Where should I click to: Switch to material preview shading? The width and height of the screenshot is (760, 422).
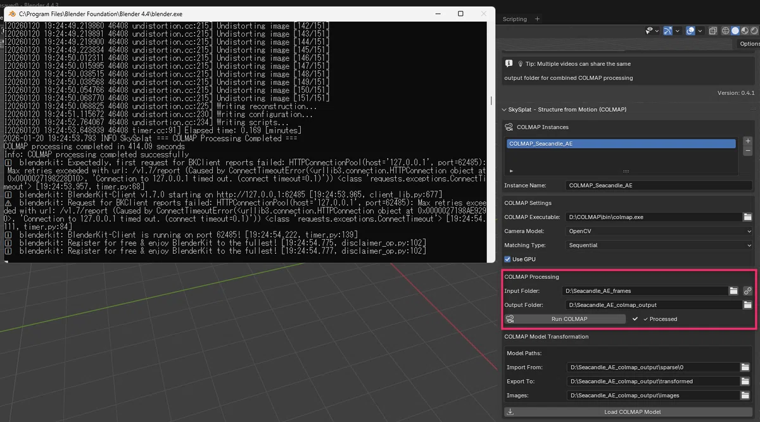[x=745, y=30]
